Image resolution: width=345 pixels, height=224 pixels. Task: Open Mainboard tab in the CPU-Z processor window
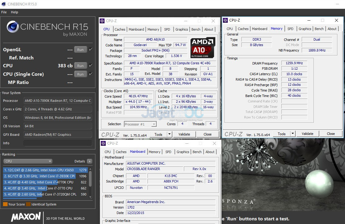pos(136,29)
